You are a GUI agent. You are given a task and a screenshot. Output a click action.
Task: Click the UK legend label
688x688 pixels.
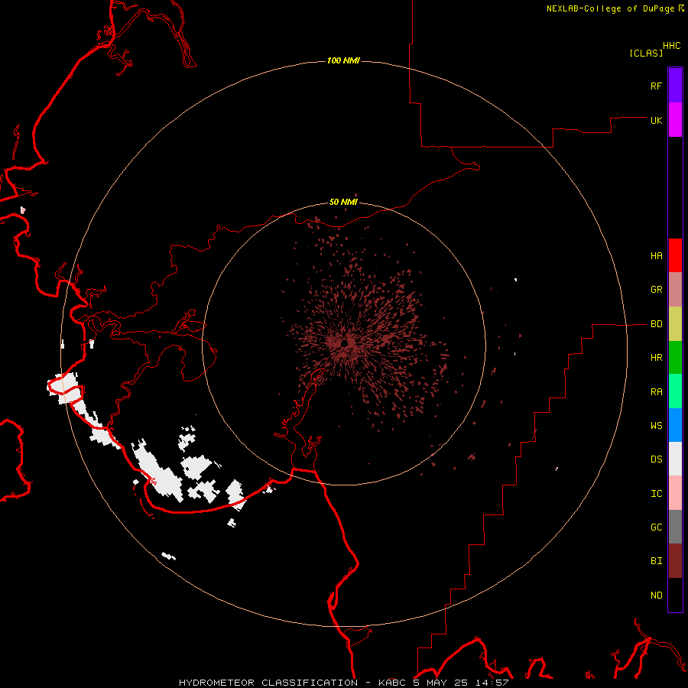click(x=656, y=120)
